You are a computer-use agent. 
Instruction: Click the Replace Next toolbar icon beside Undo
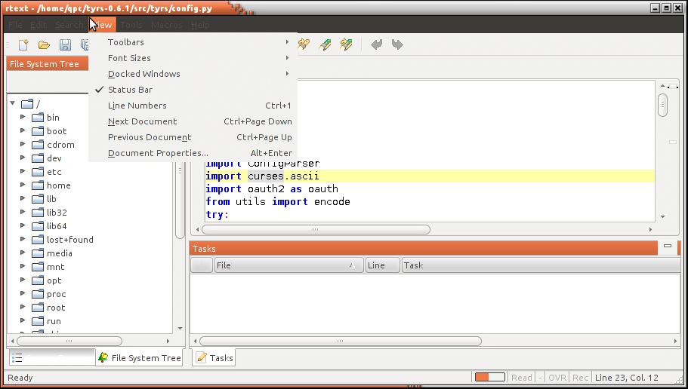[x=346, y=44]
